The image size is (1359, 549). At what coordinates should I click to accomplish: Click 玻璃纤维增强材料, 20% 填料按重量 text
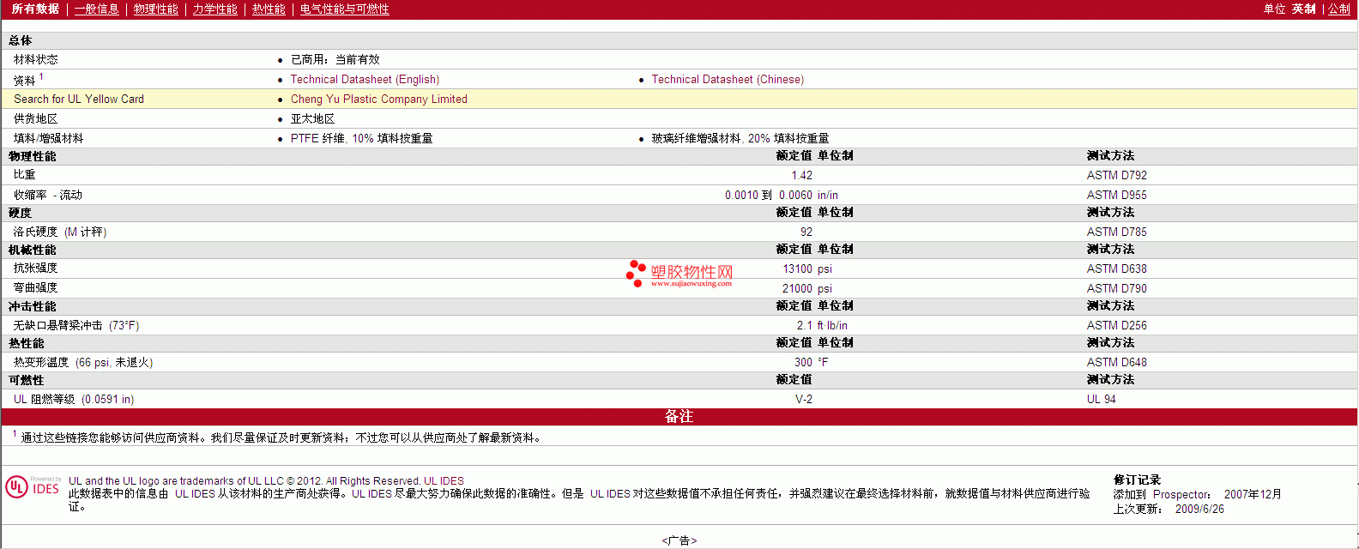tap(740, 138)
